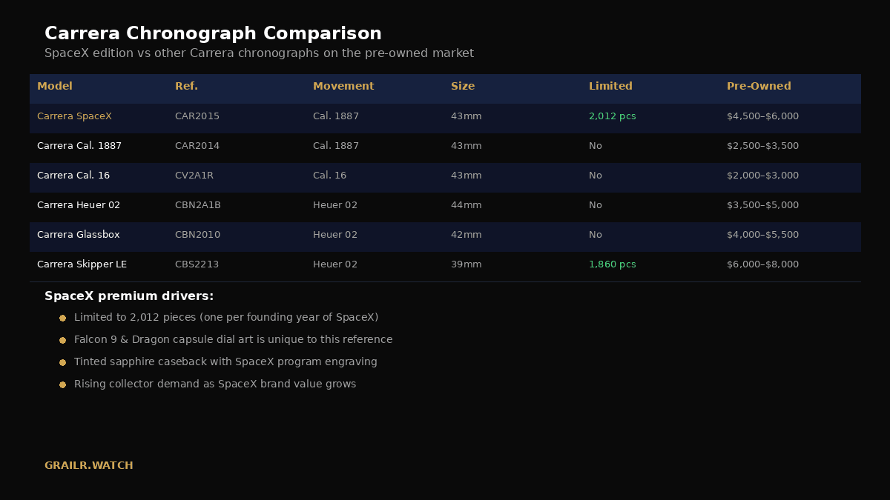Select the "42mm" size value
Screen dimensions: 890x500
[x=466, y=235]
